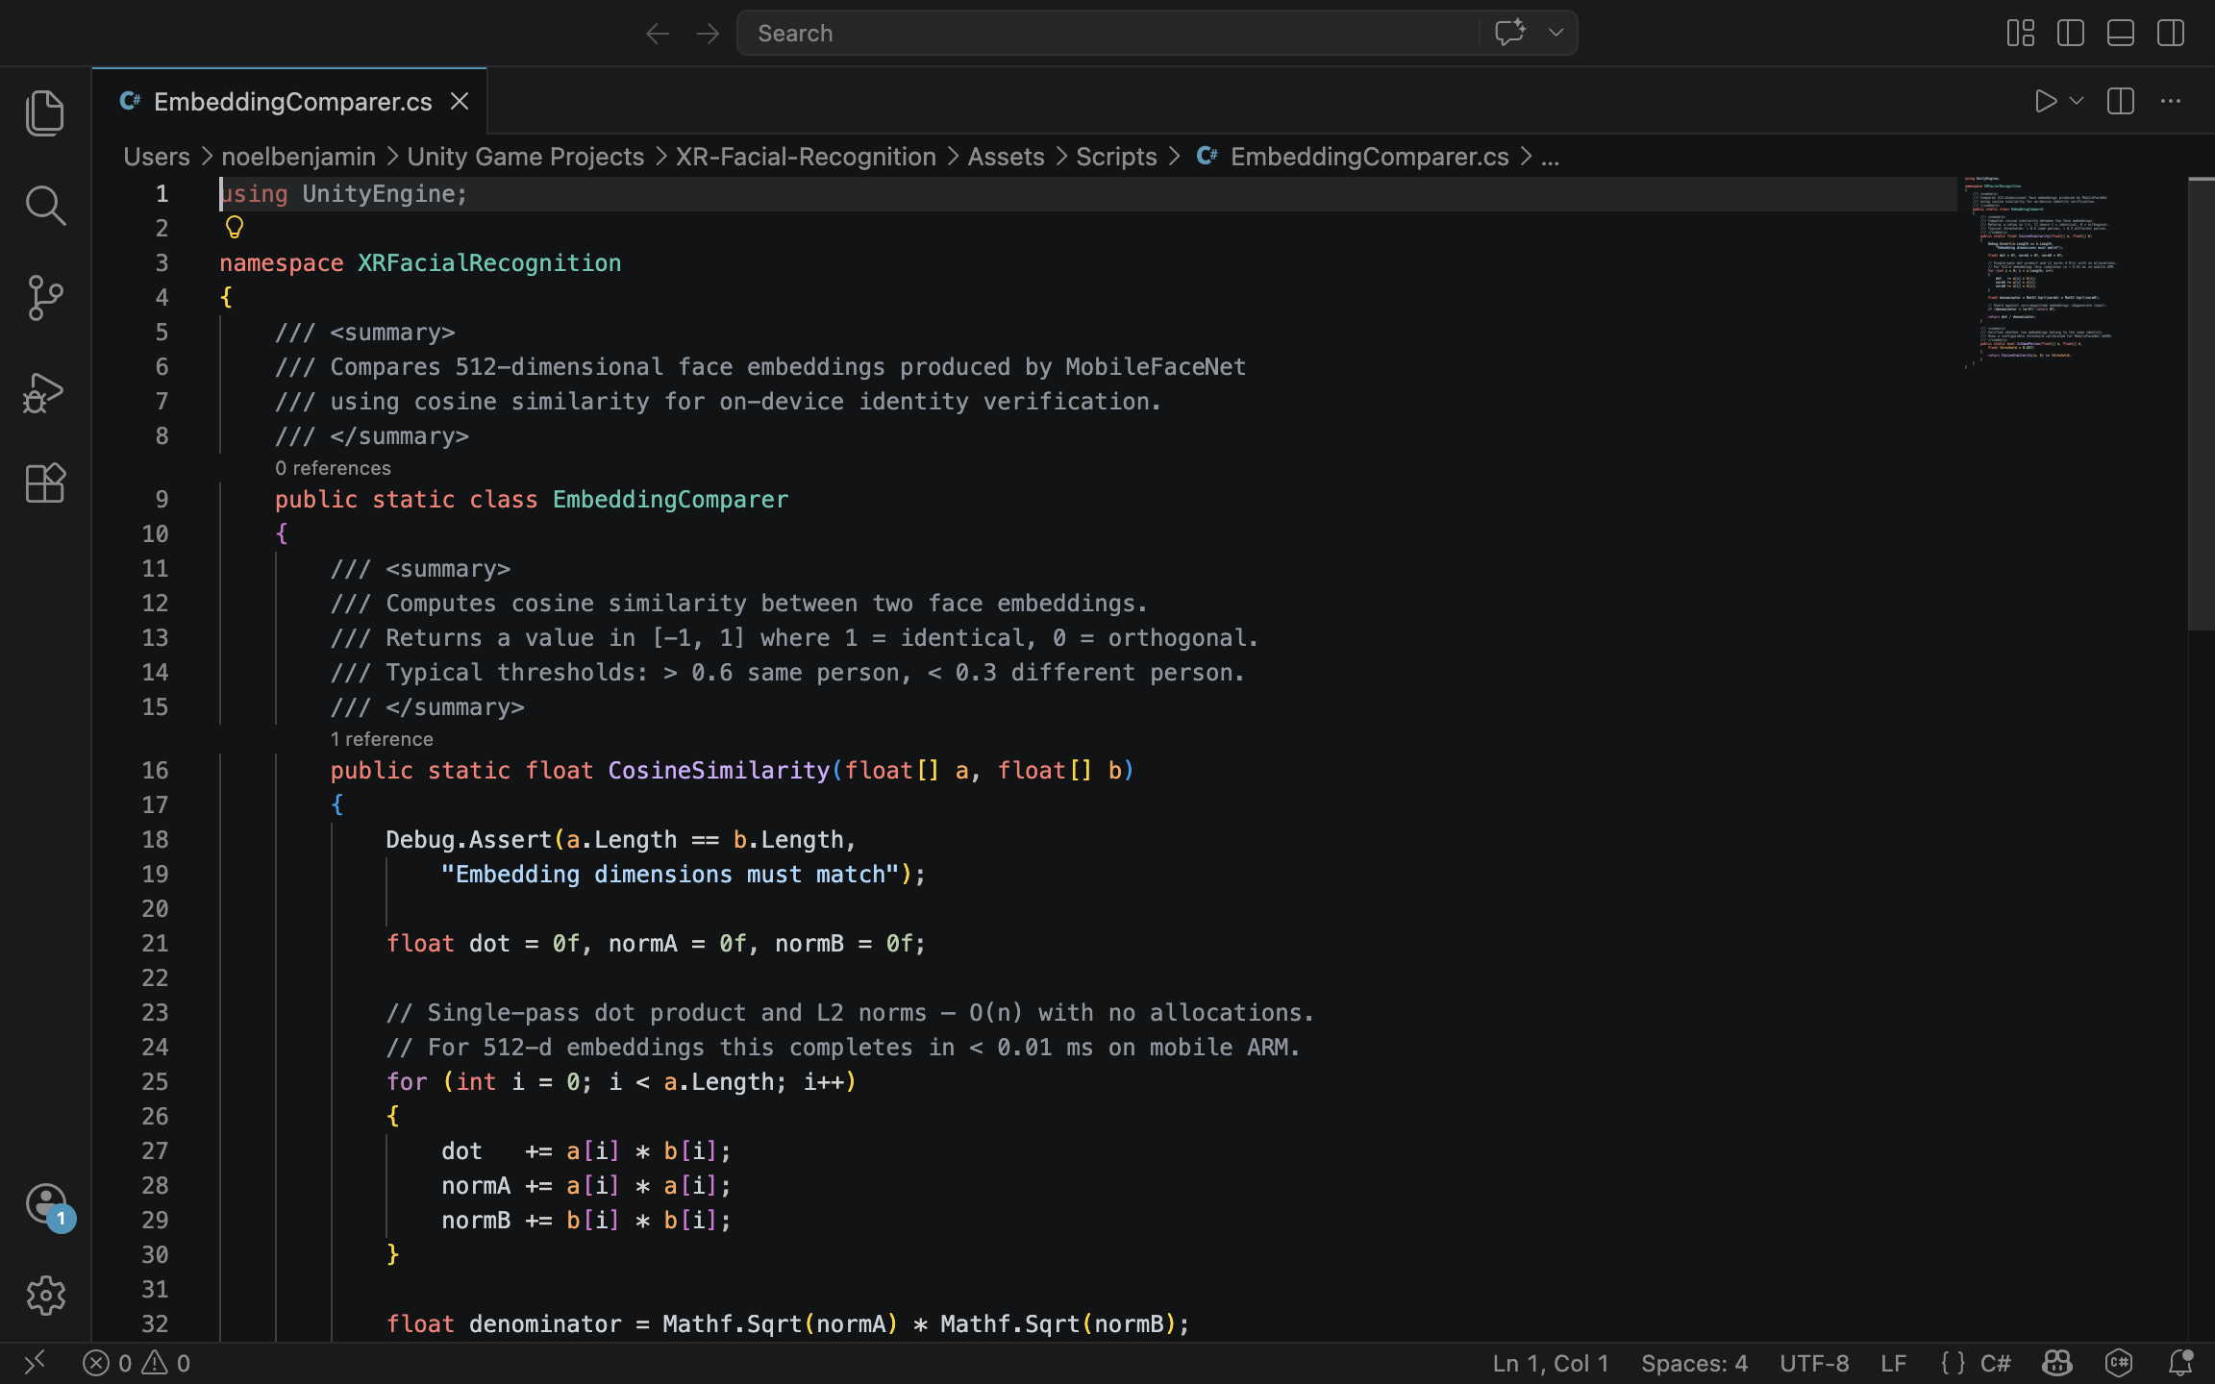The width and height of the screenshot is (2215, 1384).
Task: Expand the breadcrumb ellipsis after EmbeddingComparer.cs
Action: click(x=1549, y=156)
